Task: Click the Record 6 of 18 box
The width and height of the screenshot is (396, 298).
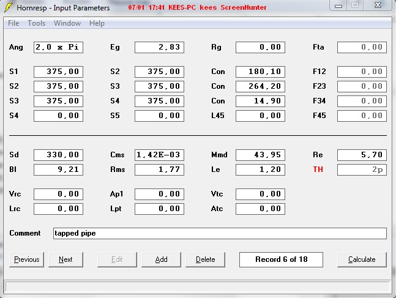Action: pyautogui.click(x=281, y=259)
